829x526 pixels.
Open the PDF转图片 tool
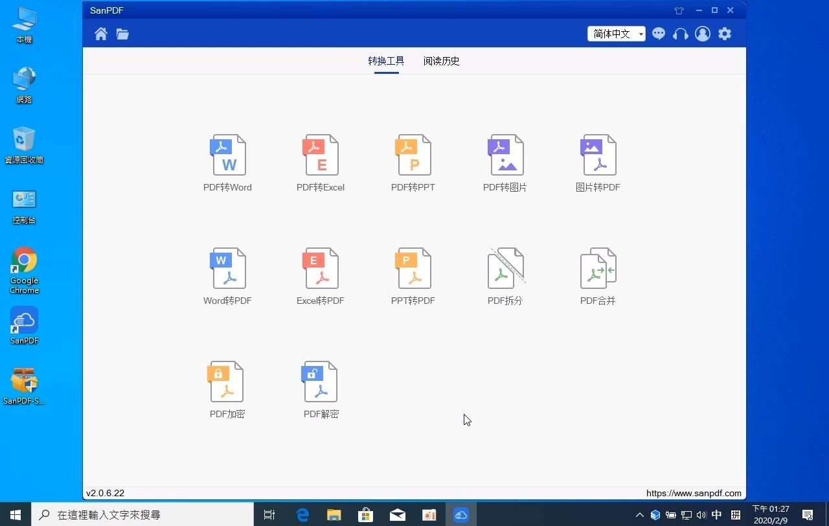(505, 163)
